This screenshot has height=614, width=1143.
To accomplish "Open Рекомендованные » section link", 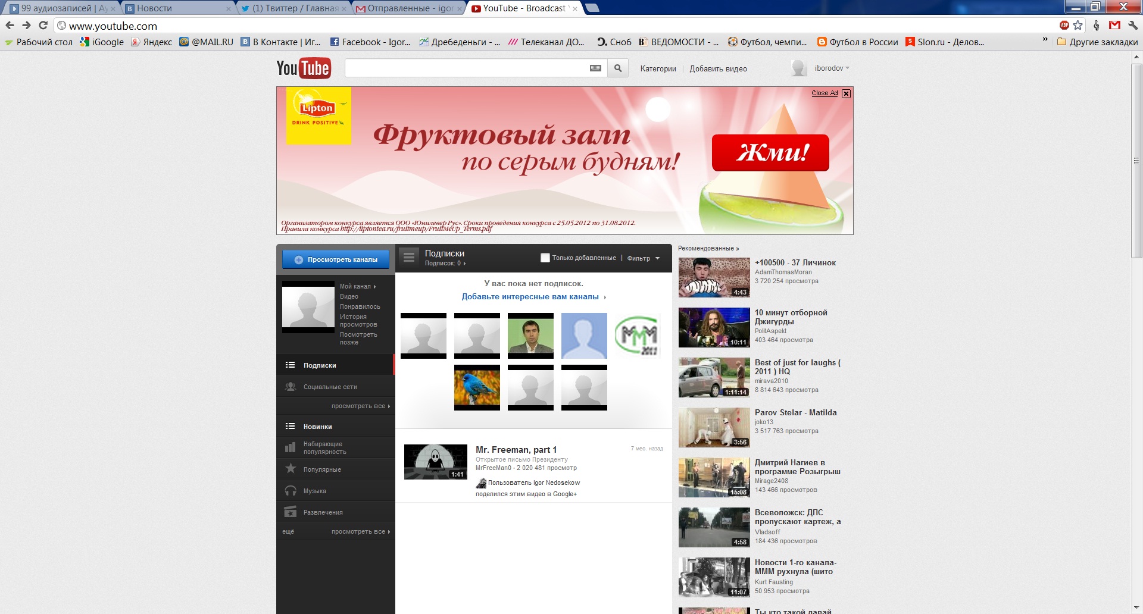I will point(708,248).
